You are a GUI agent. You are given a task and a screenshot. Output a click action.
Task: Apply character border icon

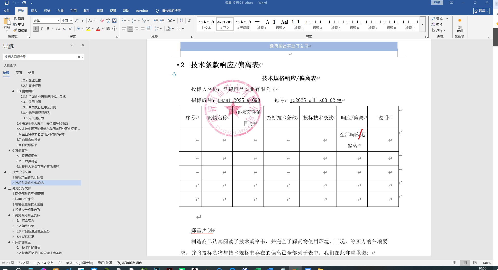click(115, 21)
